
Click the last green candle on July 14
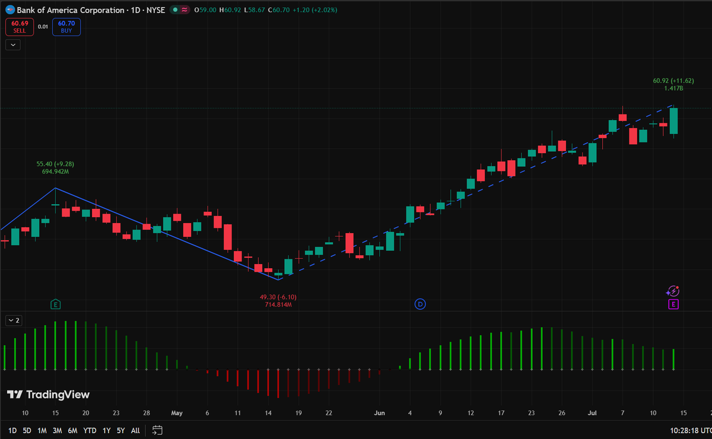point(674,121)
